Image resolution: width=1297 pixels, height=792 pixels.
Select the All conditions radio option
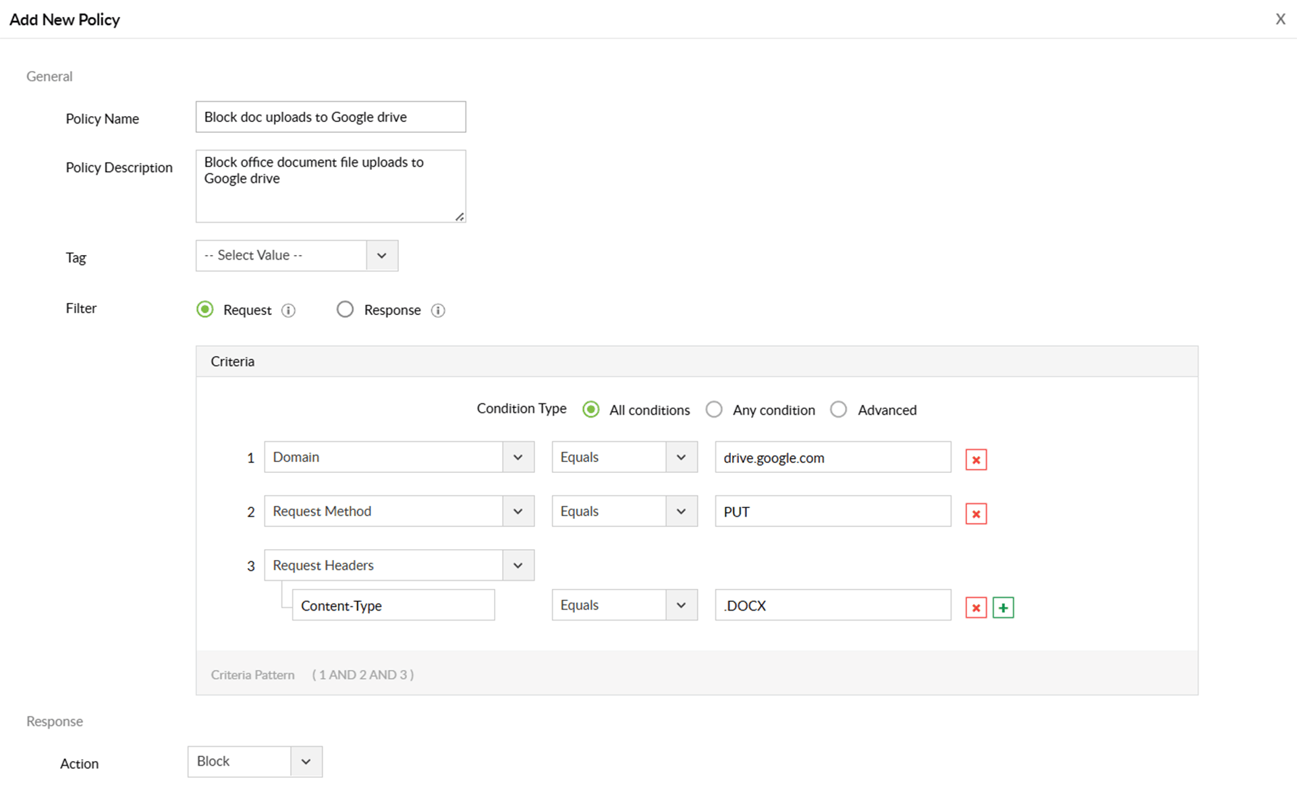point(591,409)
